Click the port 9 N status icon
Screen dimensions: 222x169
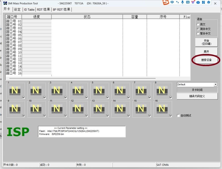pos(15,109)
